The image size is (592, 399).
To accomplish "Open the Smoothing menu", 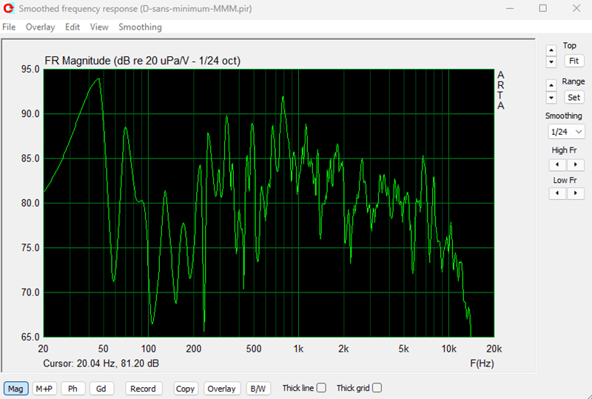I will 140,27.
